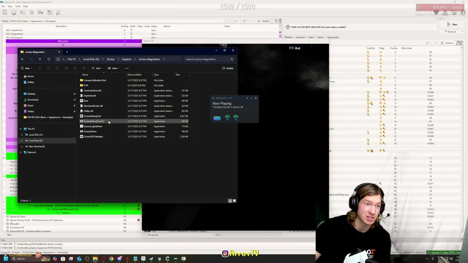Toggle the Skyrim VR Tools mod checkbox
Viewport: 468px width, 263px height.
point(8,217)
